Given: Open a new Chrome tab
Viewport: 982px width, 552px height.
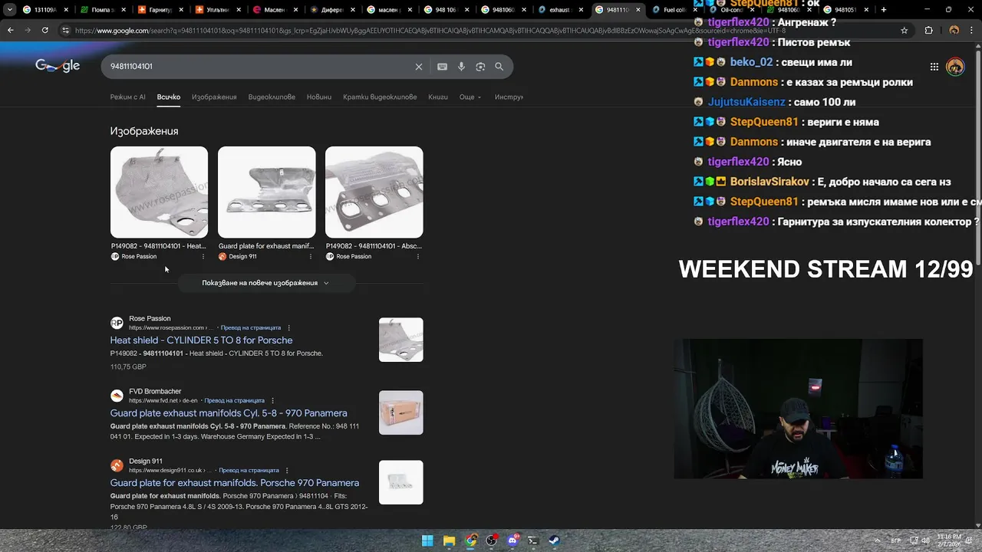Looking at the screenshot, I should (884, 10).
